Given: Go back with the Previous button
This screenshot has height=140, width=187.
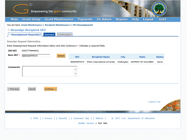Looking at the screenshot, I should point(13,89).
